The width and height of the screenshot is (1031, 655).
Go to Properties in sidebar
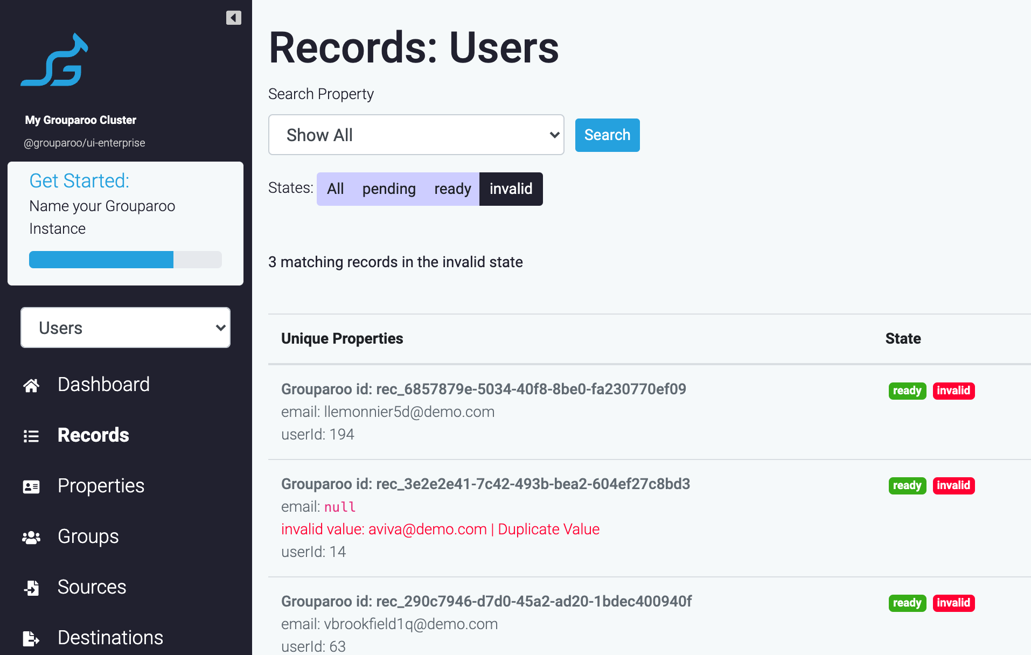[101, 486]
